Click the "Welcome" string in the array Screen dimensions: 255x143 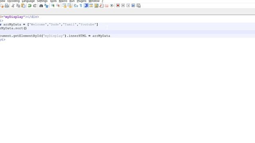pyautogui.click(x=38, y=25)
